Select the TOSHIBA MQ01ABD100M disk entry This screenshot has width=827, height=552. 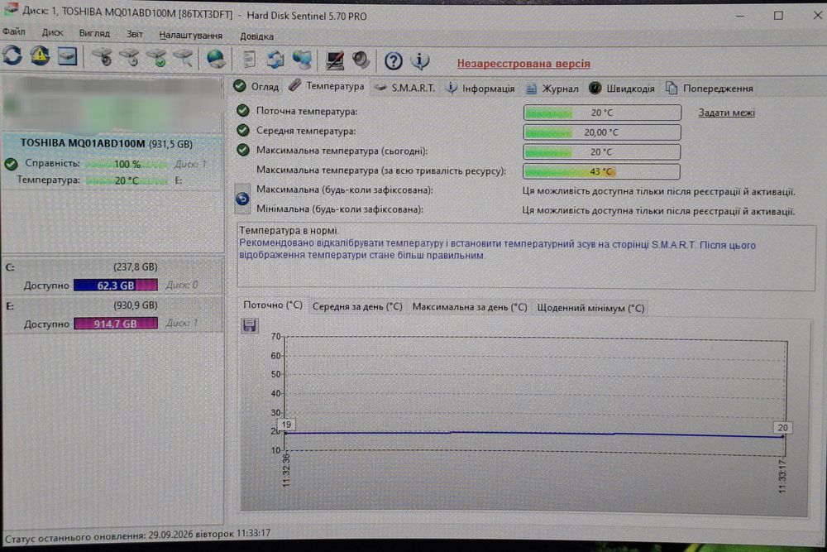click(112, 161)
